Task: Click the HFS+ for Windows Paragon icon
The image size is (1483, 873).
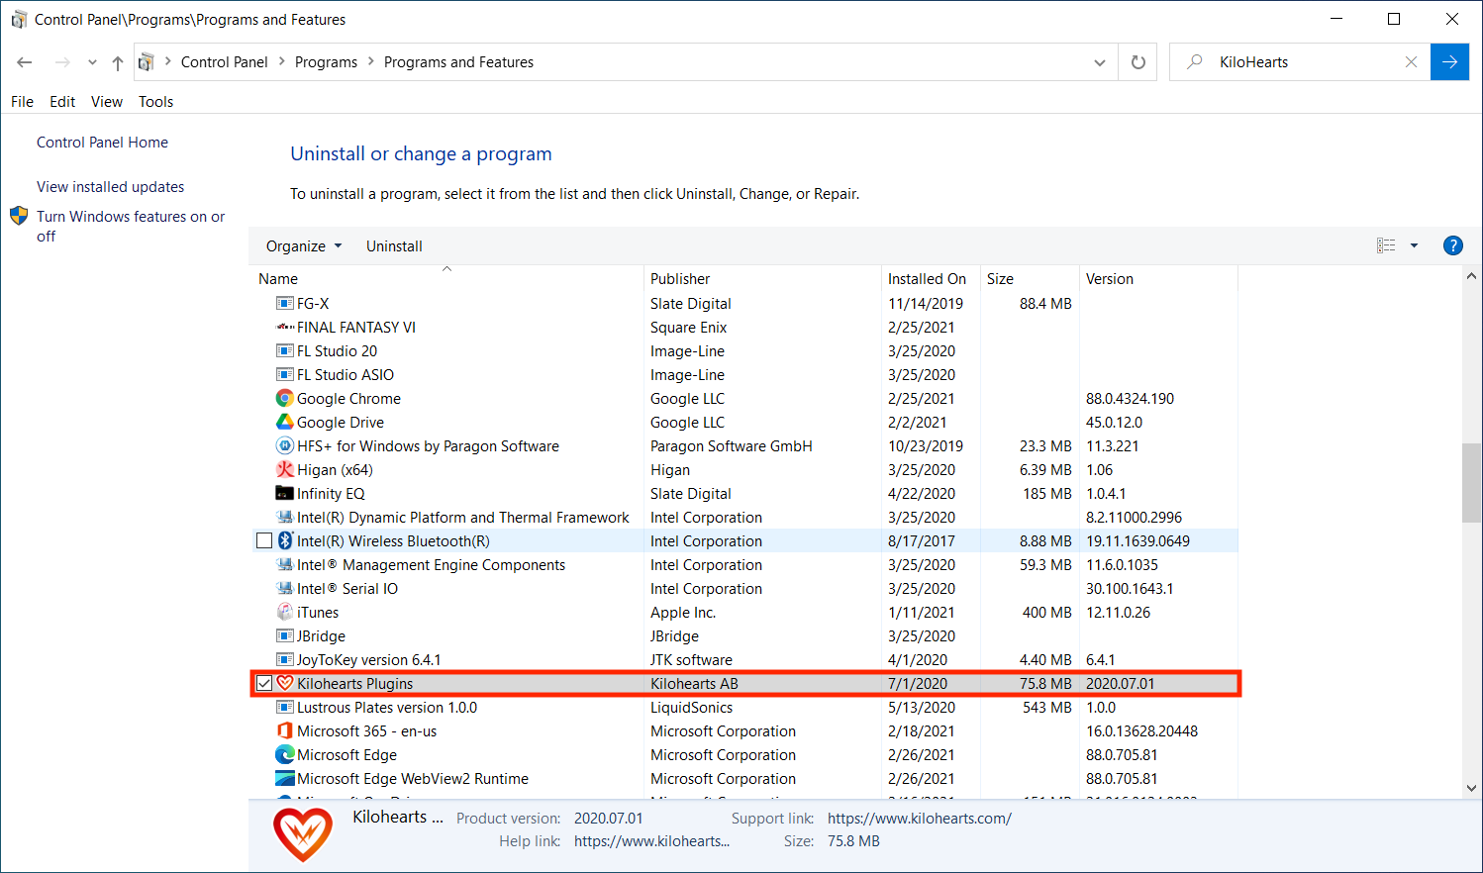Action: click(x=285, y=446)
